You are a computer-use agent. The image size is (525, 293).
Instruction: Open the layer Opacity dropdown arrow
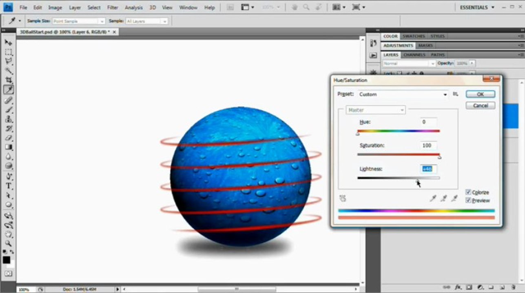click(x=472, y=63)
